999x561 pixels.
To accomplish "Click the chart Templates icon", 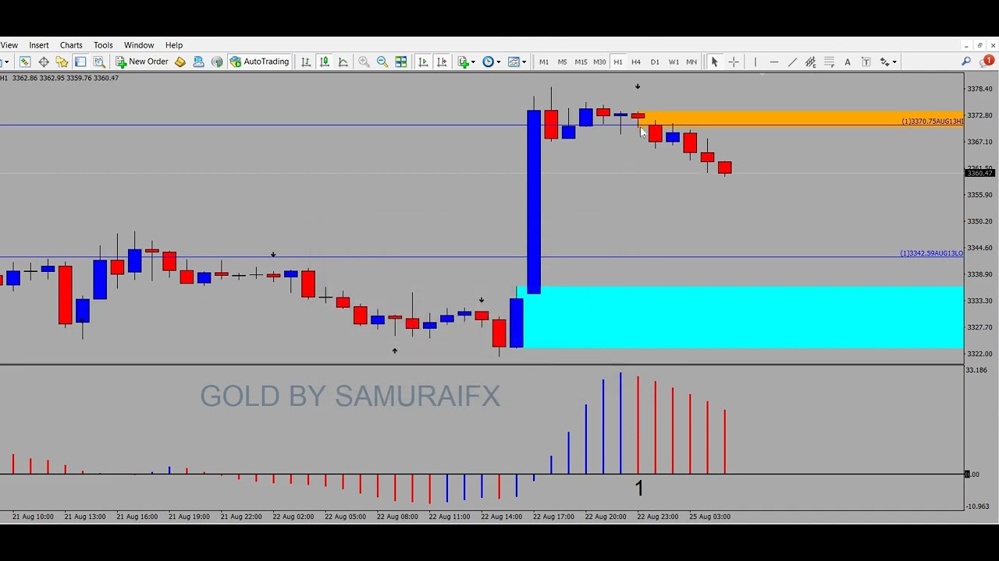I will point(514,62).
